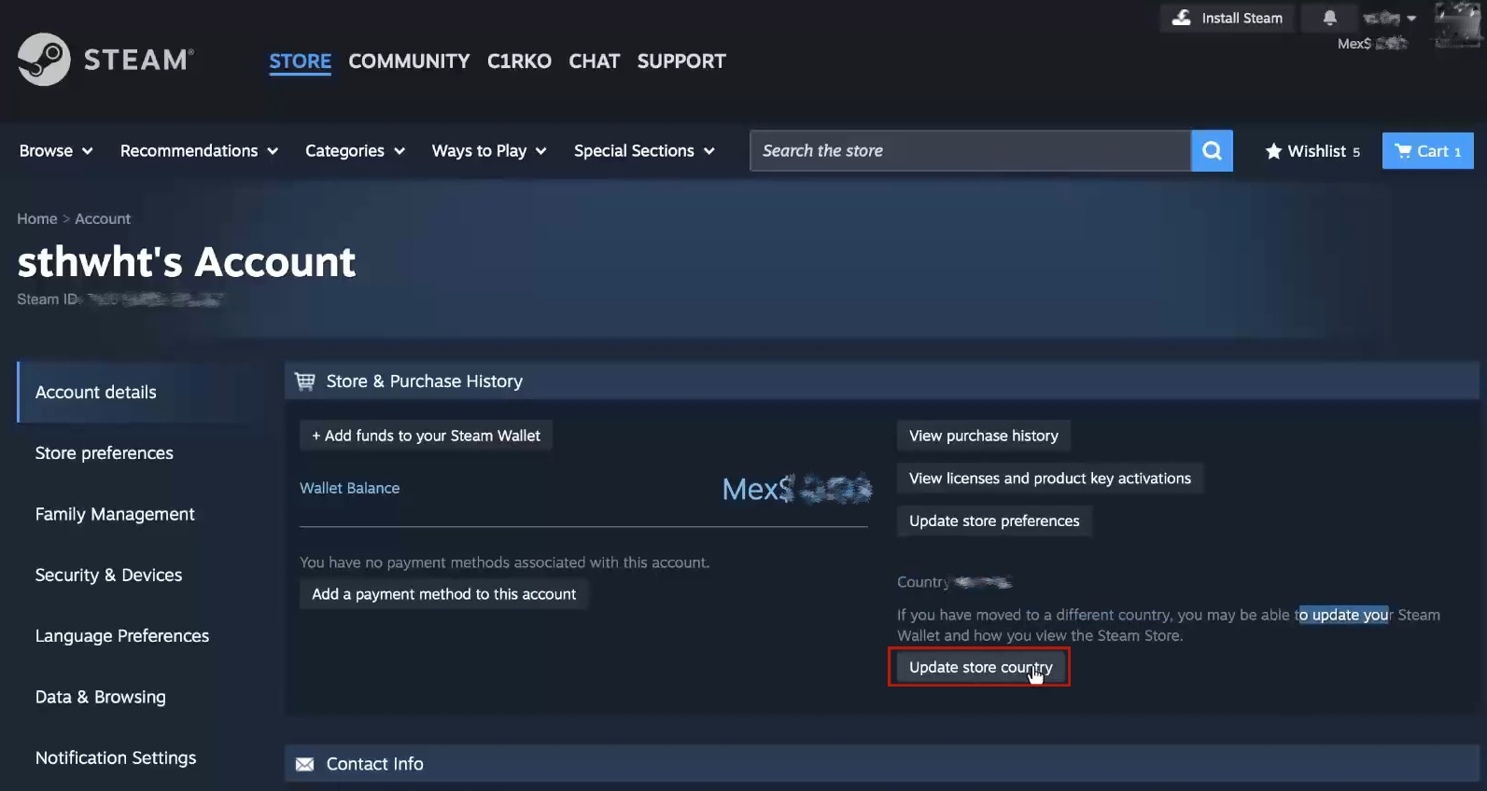Expand the Recommendations menu

[199, 151]
